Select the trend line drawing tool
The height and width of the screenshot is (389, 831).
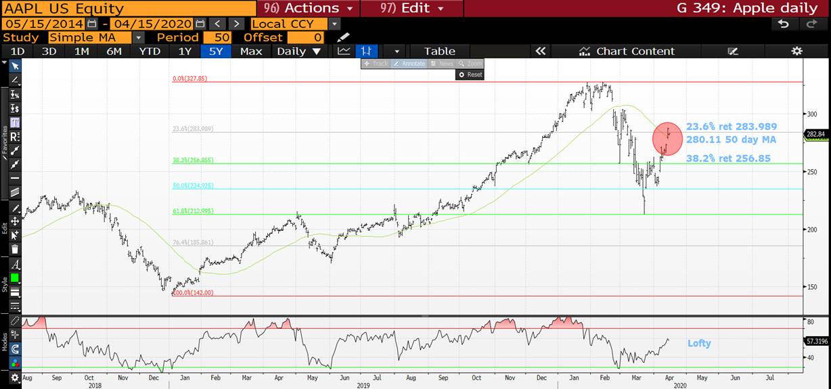(x=15, y=80)
